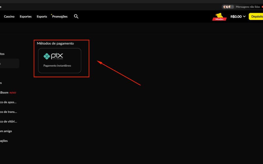Open the Promoções menu item
Viewport: 263px width, 164px height.
pyautogui.click(x=60, y=17)
